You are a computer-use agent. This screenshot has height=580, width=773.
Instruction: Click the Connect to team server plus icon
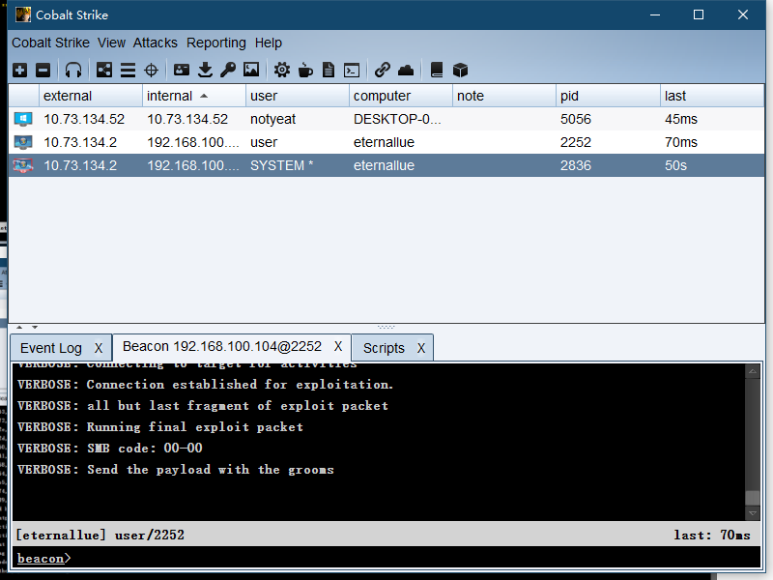(x=19, y=70)
